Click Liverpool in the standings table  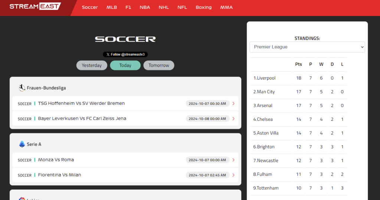(266, 78)
